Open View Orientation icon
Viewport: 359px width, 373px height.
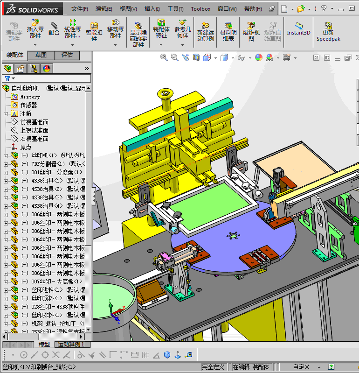coord(207,57)
